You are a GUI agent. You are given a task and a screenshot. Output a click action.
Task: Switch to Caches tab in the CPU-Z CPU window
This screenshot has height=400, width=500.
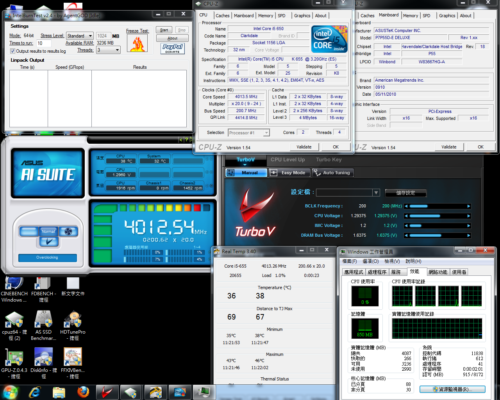223,16
